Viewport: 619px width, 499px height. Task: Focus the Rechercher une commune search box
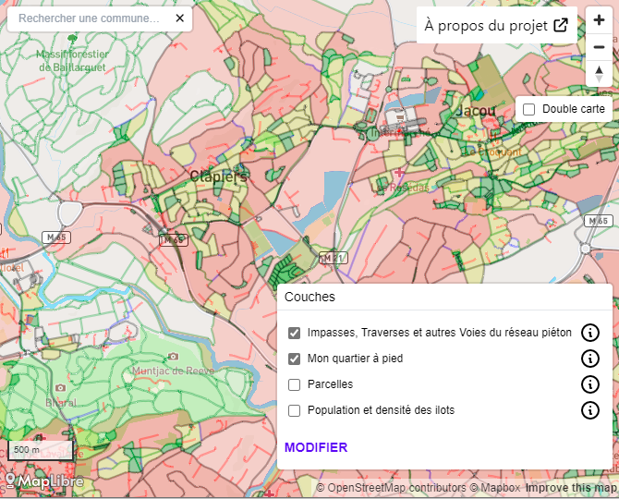90,18
